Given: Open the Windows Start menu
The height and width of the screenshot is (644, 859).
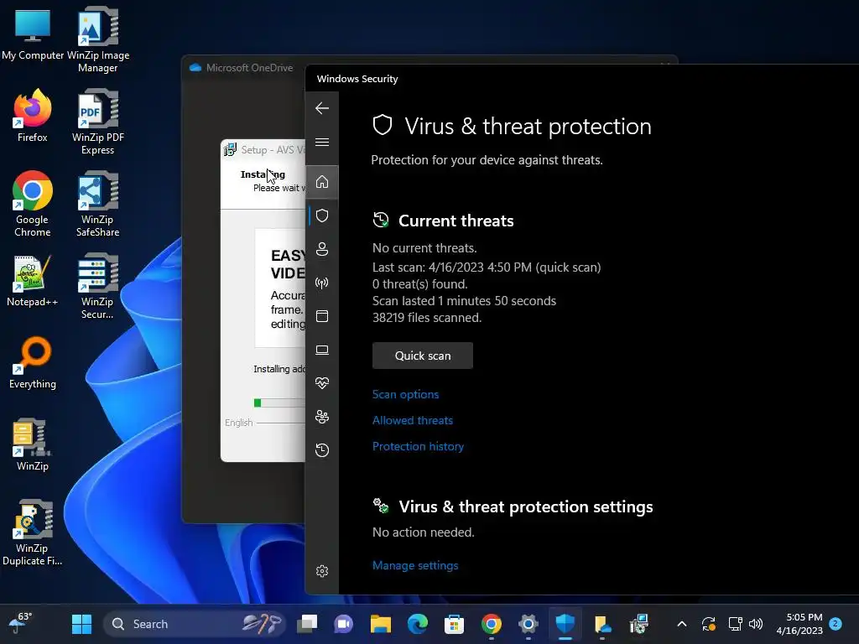Looking at the screenshot, I should (81, 624).
